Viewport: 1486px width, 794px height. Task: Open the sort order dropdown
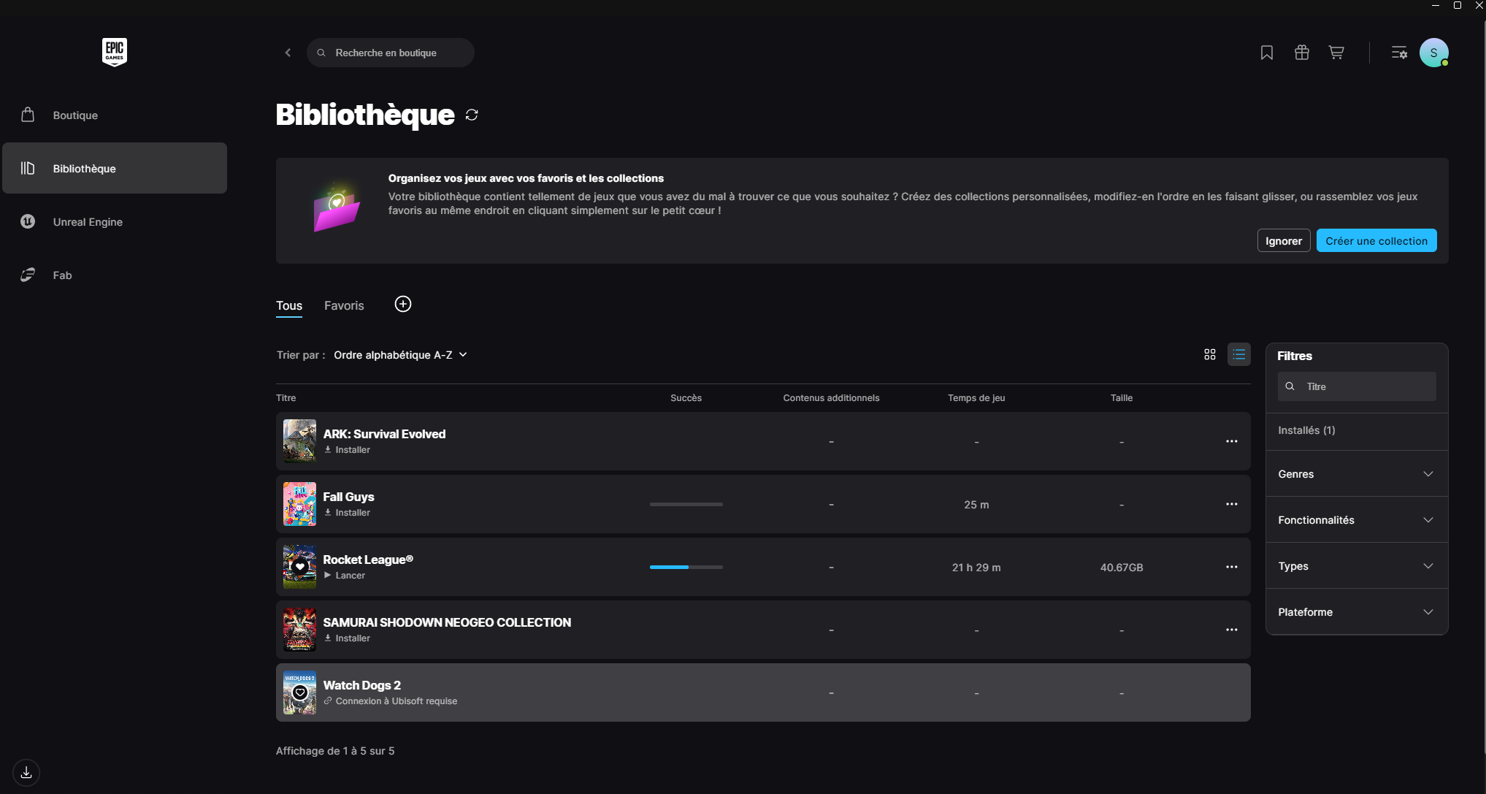click(x=400, y=355)
